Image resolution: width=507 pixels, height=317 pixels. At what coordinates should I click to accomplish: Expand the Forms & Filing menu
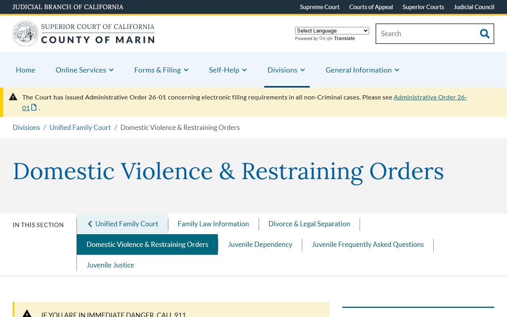pyautogui.click(x=161, y=70)
